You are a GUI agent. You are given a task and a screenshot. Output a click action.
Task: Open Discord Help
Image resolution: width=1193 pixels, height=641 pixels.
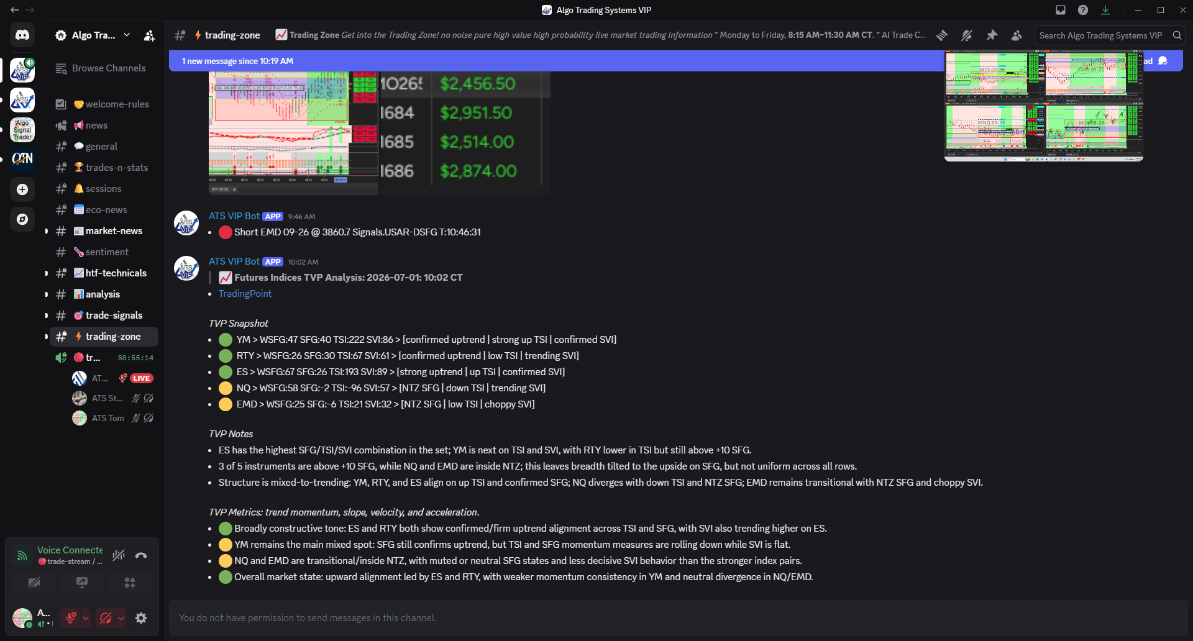pyautogui.click(x=1083, y=10)
